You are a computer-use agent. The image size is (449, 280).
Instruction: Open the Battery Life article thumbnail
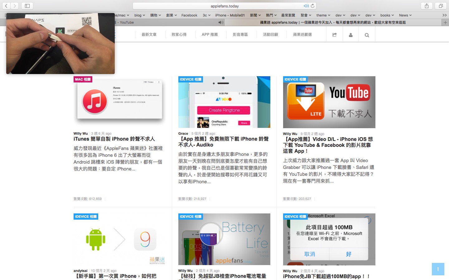(x=224, y=239)
